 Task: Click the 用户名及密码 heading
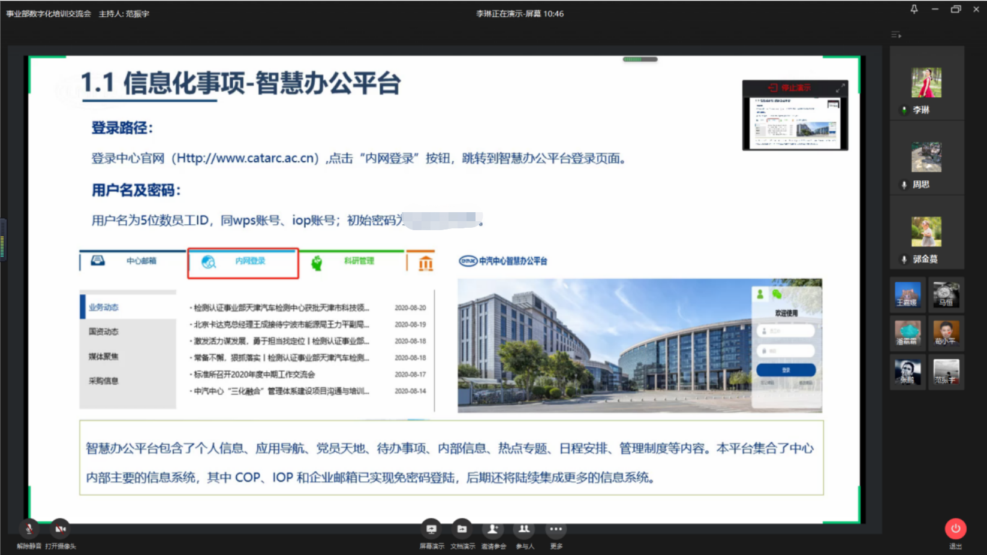[x=136, y=190]
